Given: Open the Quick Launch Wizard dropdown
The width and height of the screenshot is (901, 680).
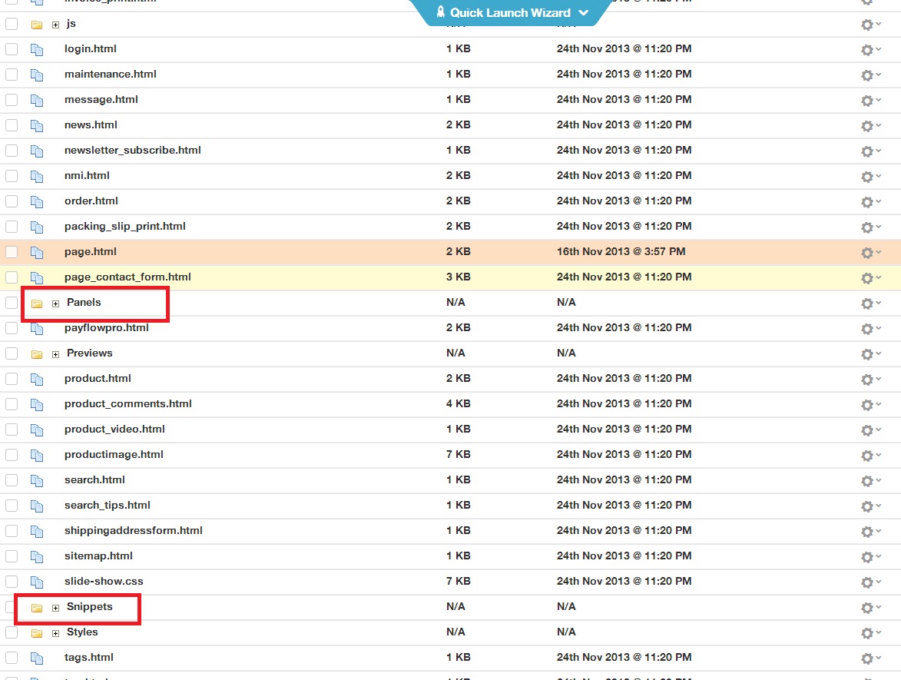Looking at the screenshot, I should click(x=583, y=12).
